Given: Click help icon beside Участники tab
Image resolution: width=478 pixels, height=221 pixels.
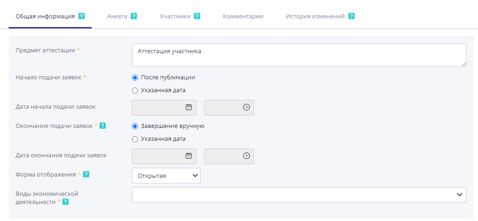Looking at the screenshot, I should (x=197, y=16).
